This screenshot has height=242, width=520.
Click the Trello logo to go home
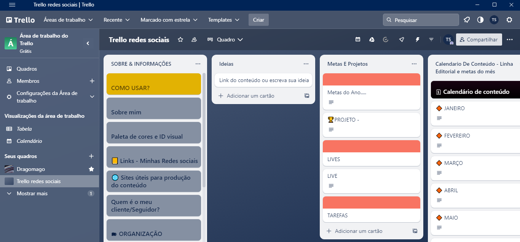tap(21, 20)
